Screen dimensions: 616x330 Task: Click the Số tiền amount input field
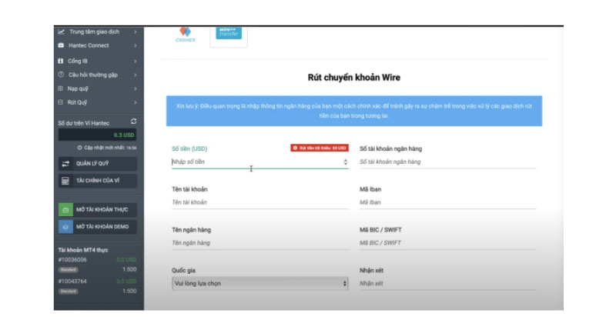click(259, 162)
